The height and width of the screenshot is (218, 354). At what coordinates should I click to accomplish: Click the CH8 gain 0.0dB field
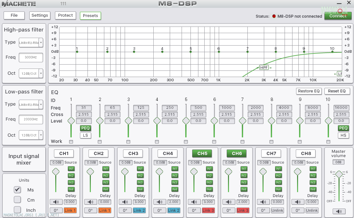298,162
